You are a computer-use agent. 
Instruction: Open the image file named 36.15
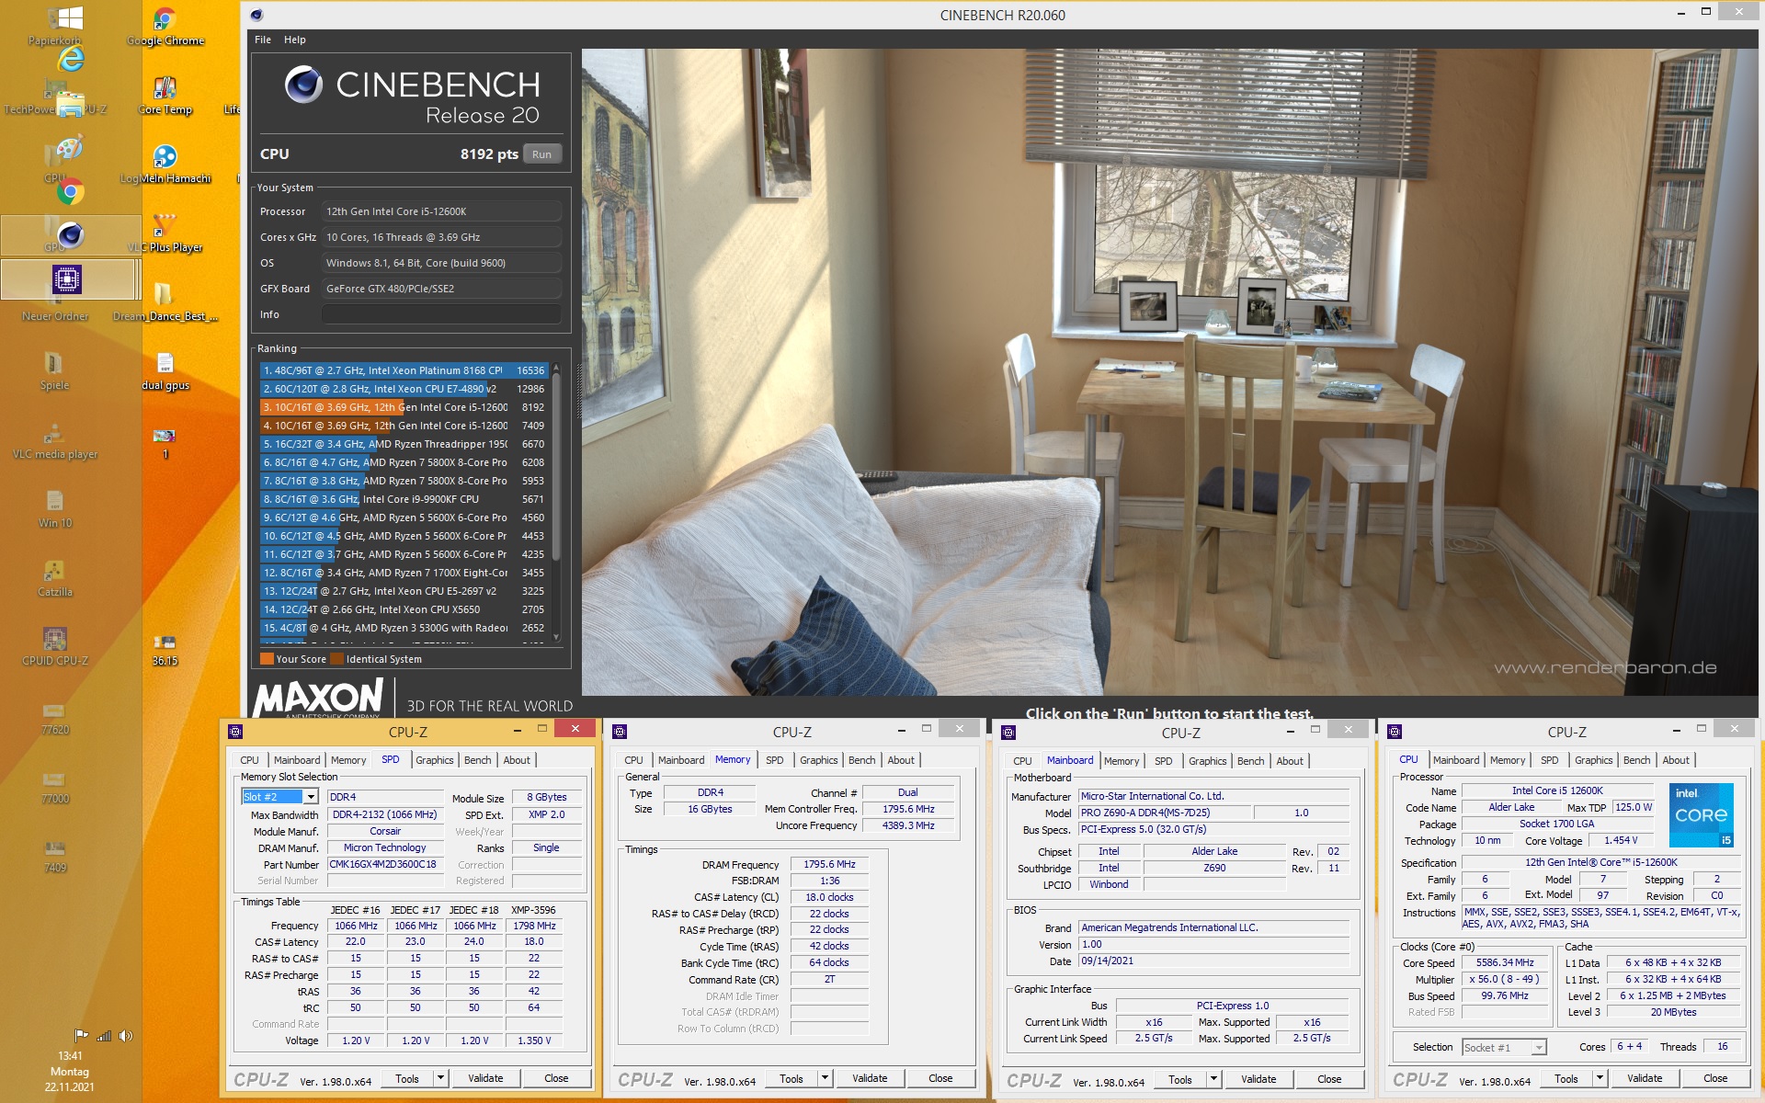pos(165,649)
